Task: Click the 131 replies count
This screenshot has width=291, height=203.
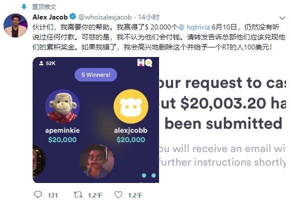Action: click(53, 195)
